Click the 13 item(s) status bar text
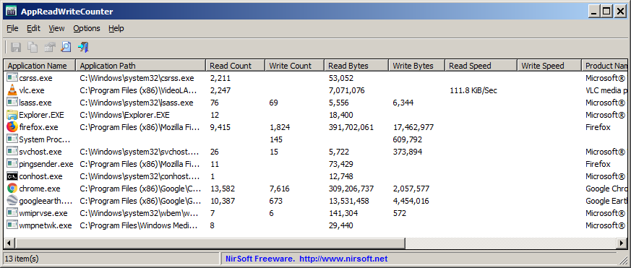 click(x=22, y=259)
